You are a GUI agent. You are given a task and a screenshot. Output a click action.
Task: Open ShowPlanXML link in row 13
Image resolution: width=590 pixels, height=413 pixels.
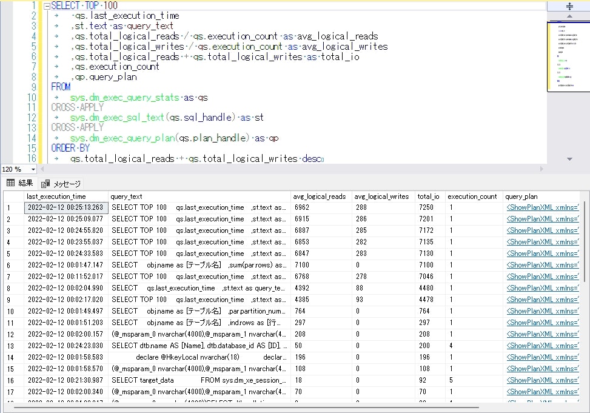pyautogui.click(x=542, y=346)
